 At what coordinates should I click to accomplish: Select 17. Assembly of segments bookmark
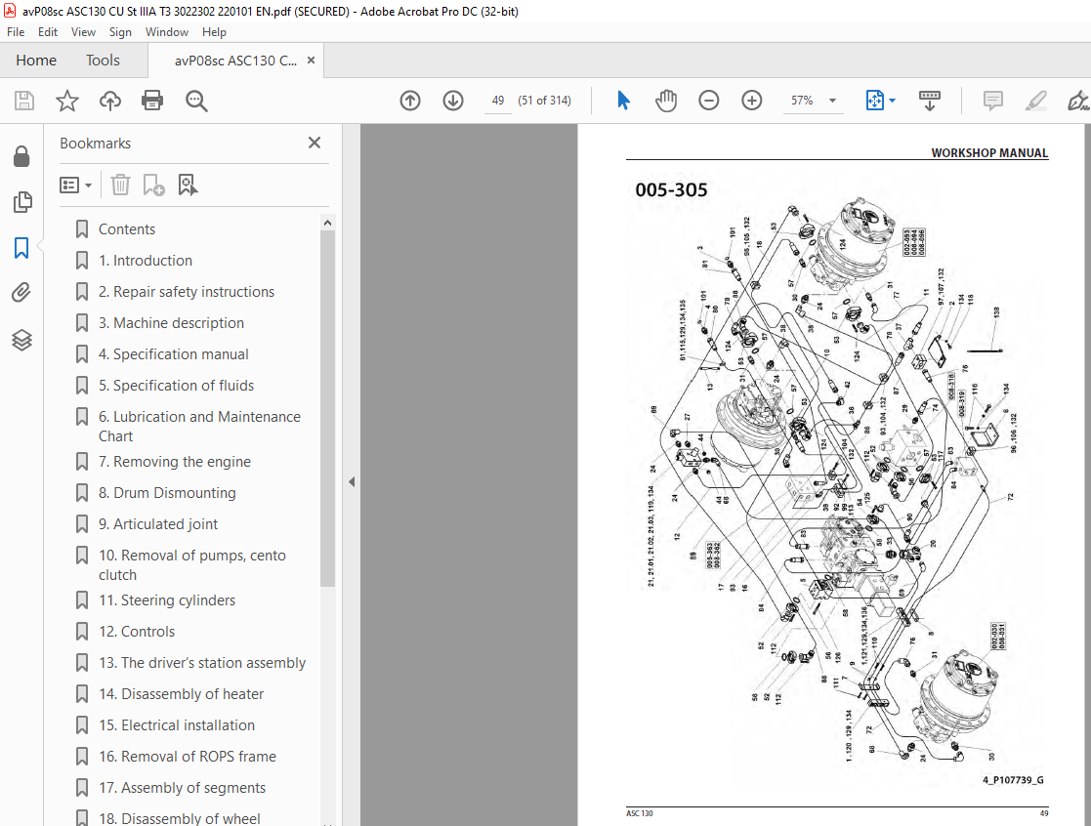(183, 788)
